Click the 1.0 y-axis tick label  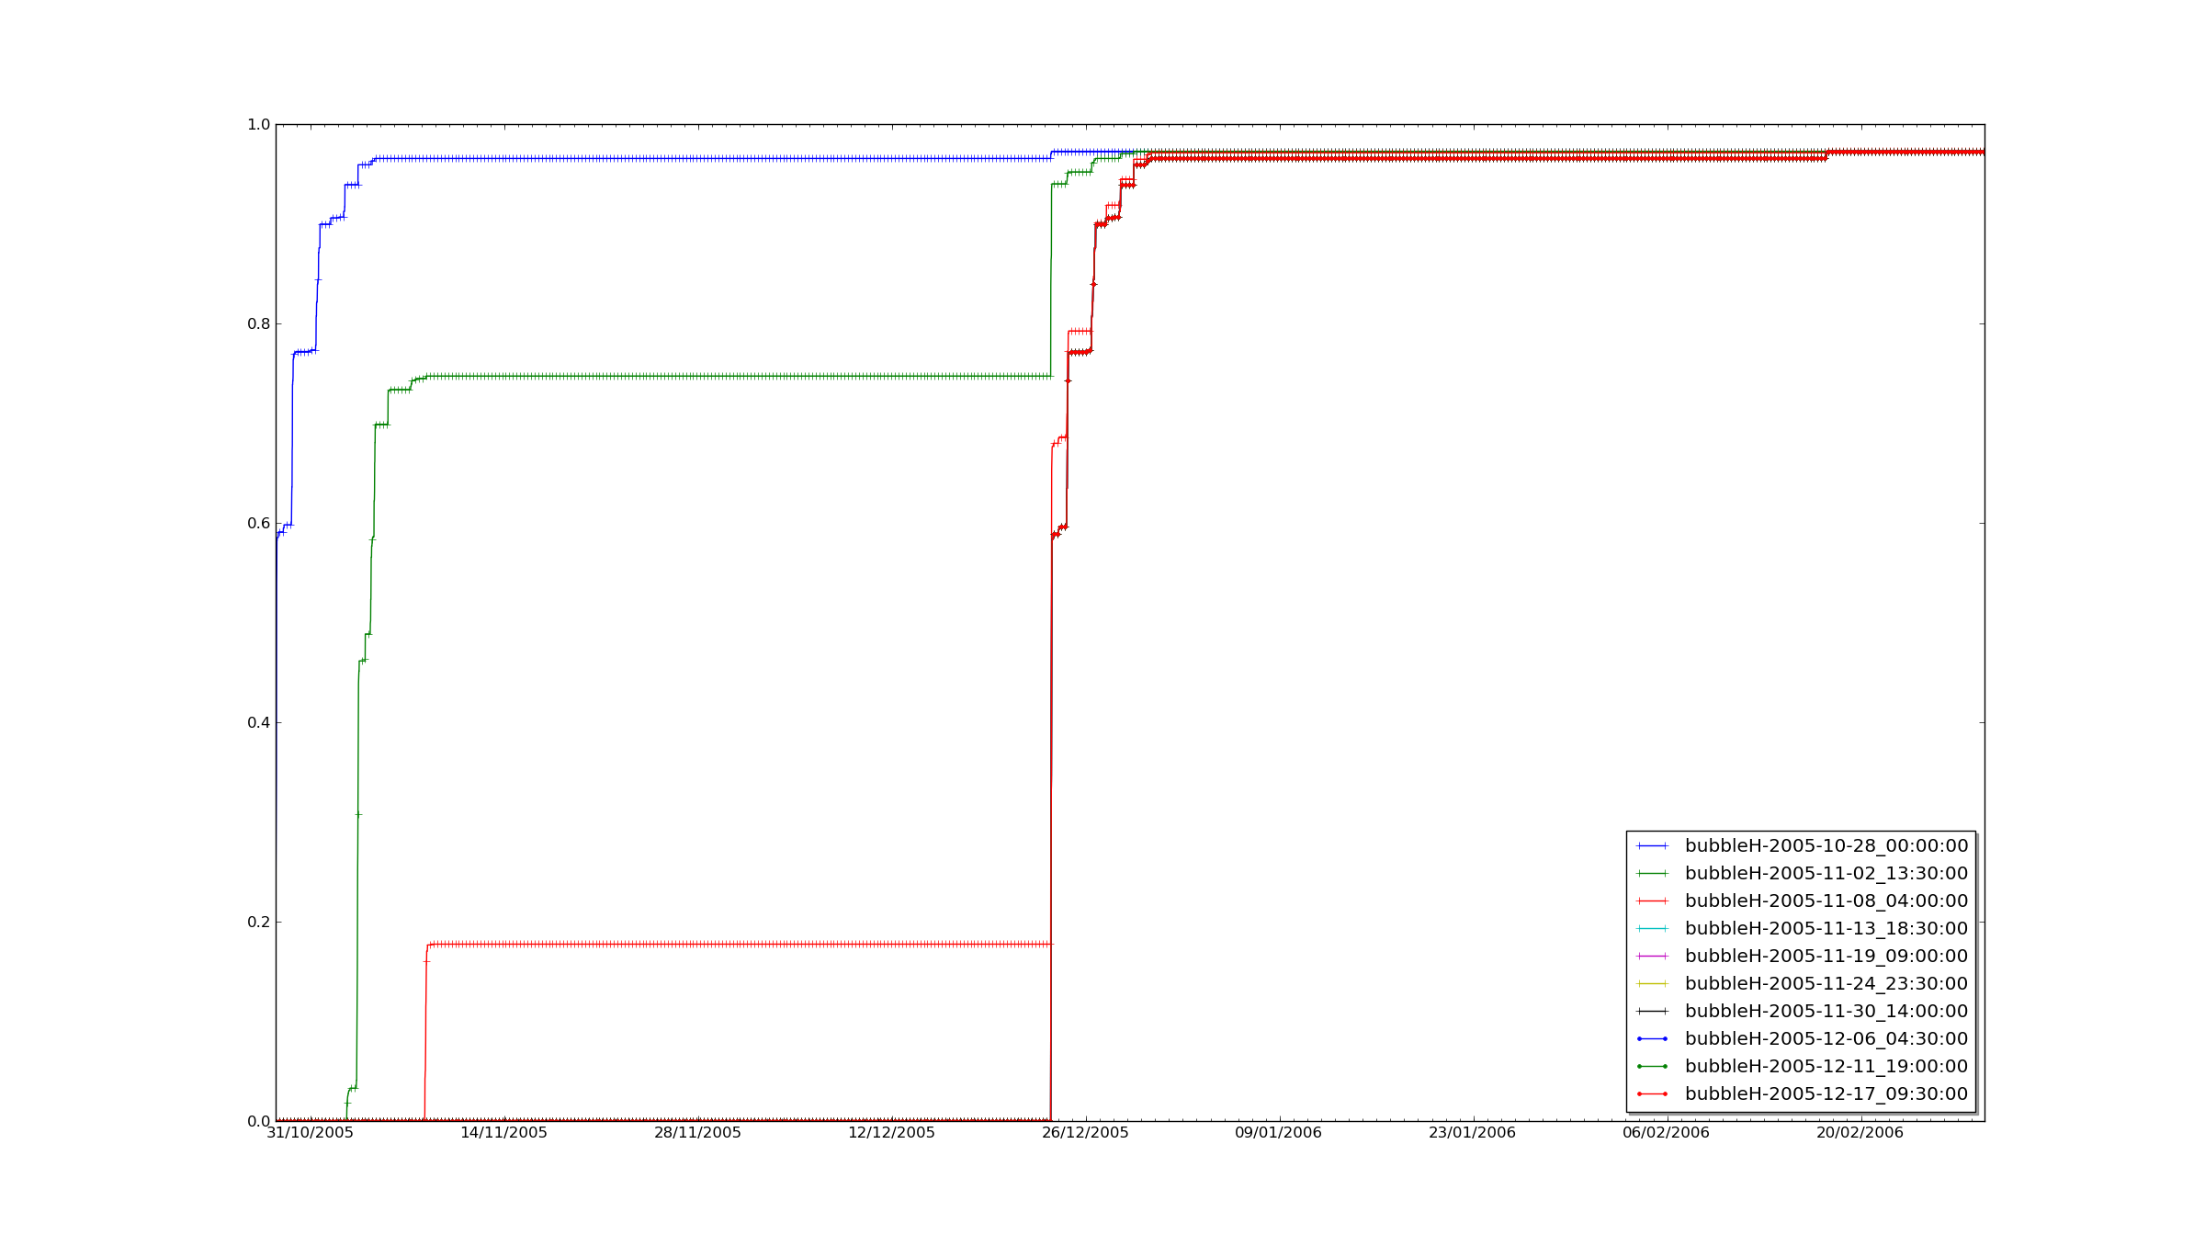click(x=258, y=124)
